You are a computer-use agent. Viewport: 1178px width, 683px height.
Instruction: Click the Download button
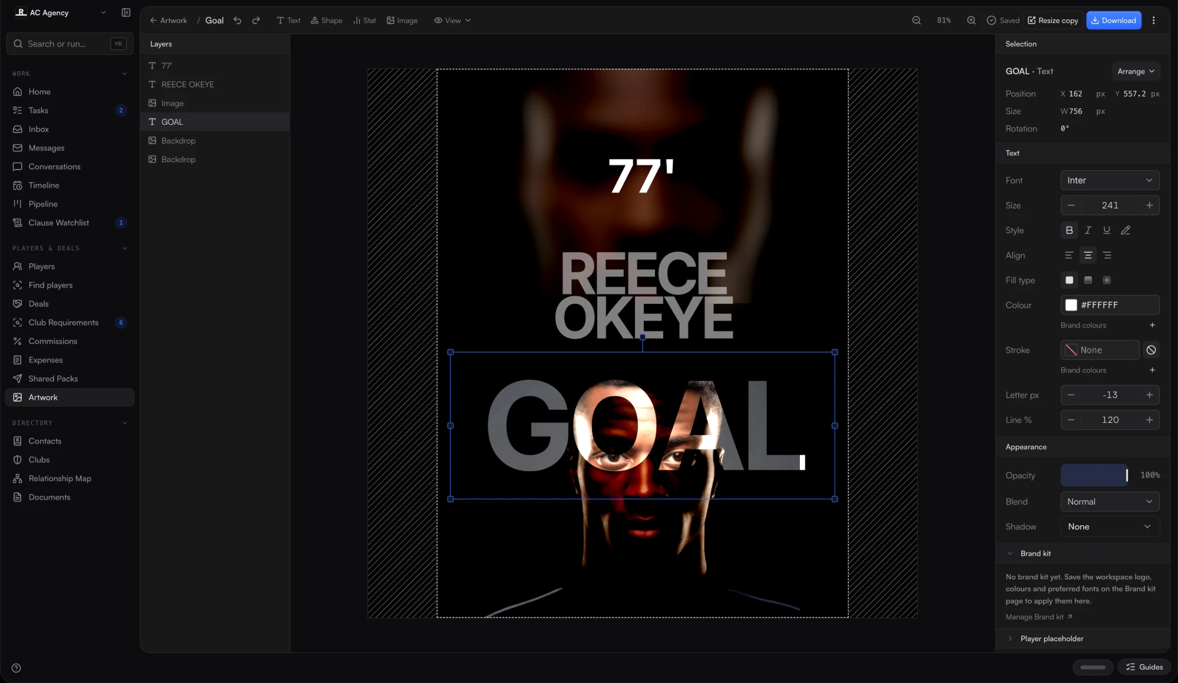click(x=1113, y=20)
